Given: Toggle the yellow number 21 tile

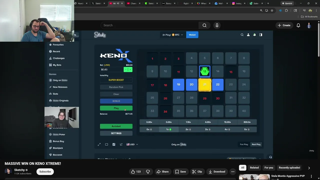Looking at the screenshot, I should (205, 84).
